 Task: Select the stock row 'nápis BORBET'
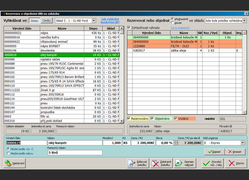click(62, 46)
